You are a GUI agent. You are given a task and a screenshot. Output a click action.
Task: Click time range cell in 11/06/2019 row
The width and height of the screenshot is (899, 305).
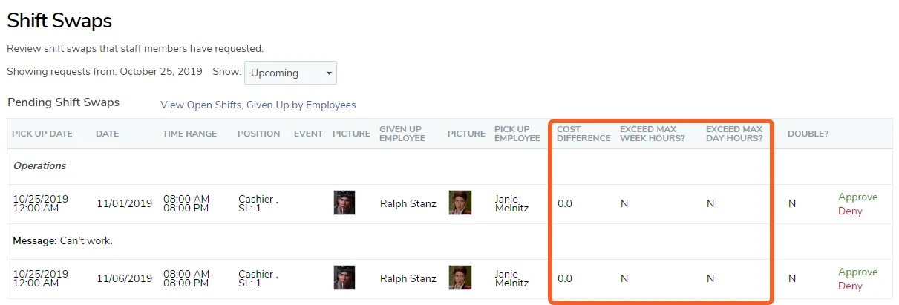189,278
